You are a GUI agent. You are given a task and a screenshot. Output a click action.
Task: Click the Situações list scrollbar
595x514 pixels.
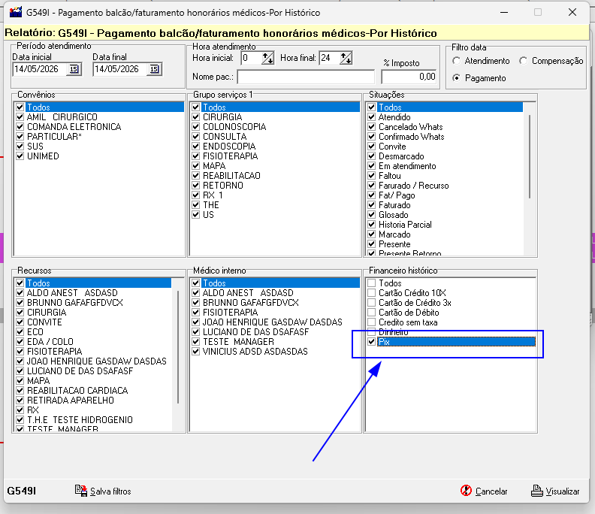530,156
